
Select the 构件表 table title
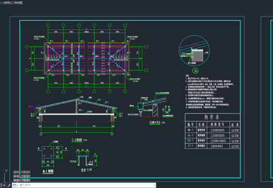[211, 117]
